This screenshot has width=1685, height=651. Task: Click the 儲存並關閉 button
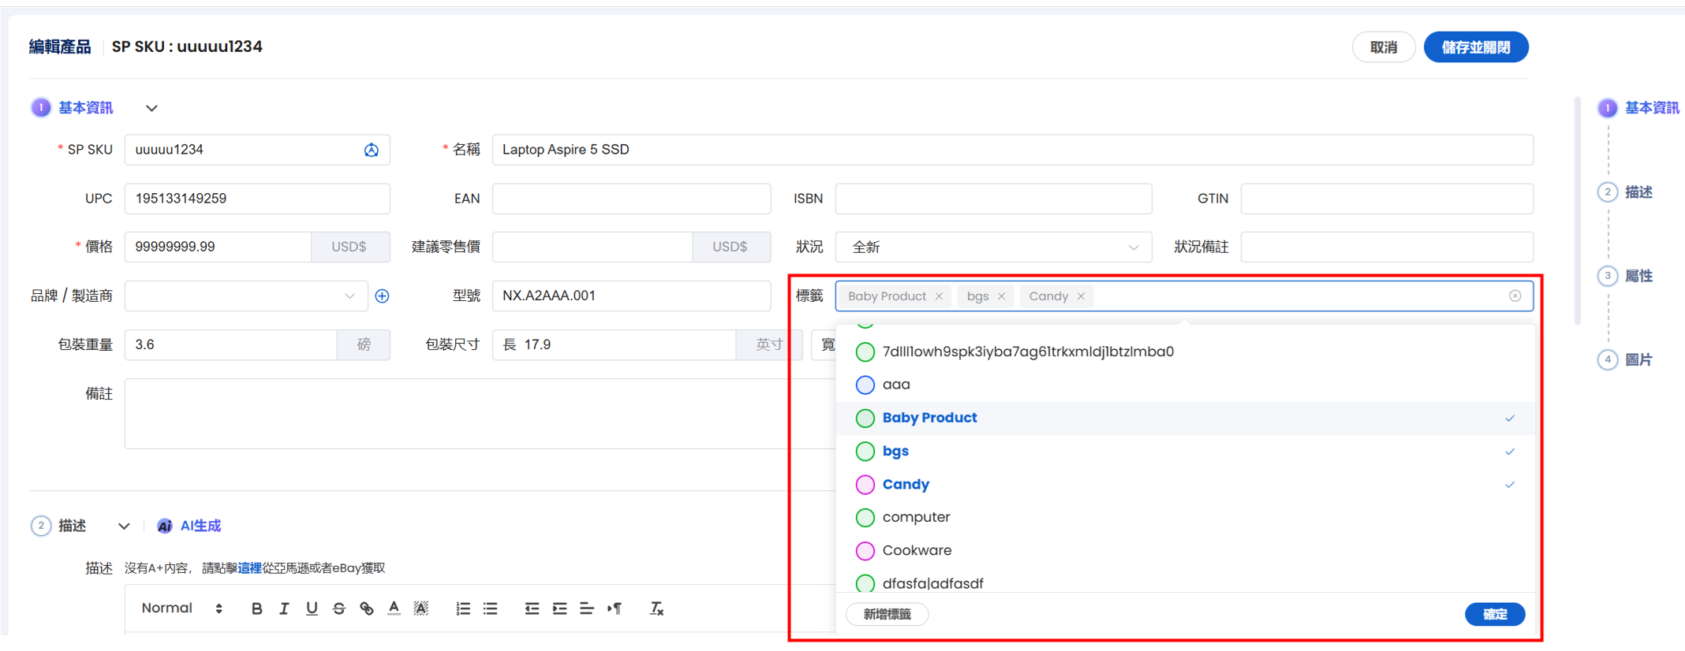pos(1476,47)
